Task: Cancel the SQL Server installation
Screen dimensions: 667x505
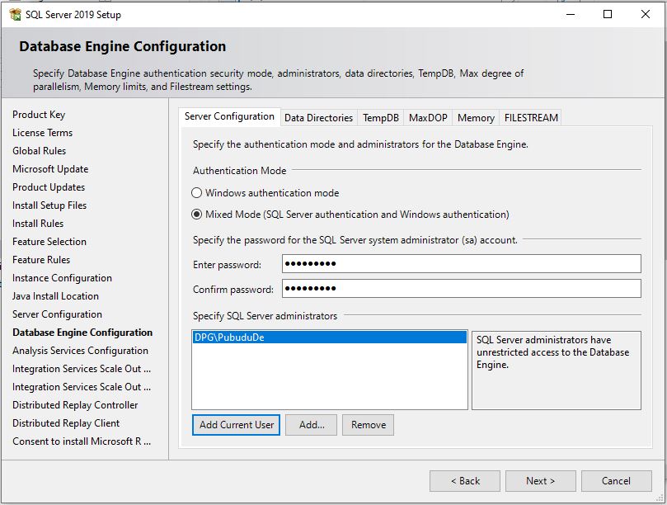Action: coord(617,481)
